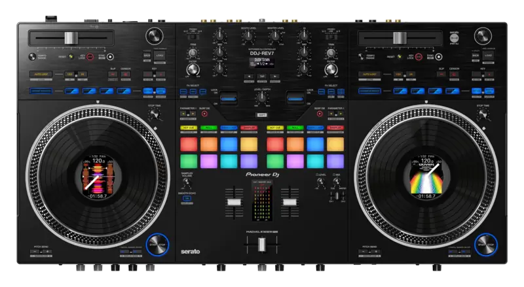Flip the channel 2 effects paddle lever
Screen dimensions: 524x287
[x=295, y=99]
